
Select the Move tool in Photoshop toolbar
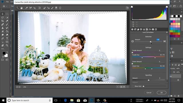[x=3, y=14]
